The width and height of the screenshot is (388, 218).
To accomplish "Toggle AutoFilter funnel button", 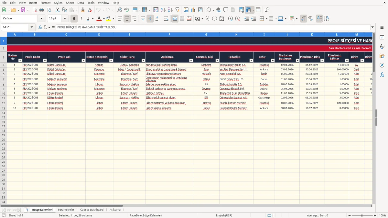I will pos(178,10).
